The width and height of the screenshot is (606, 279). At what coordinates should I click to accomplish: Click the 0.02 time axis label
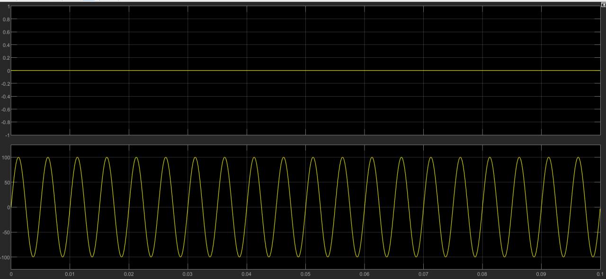pos(129,274)
